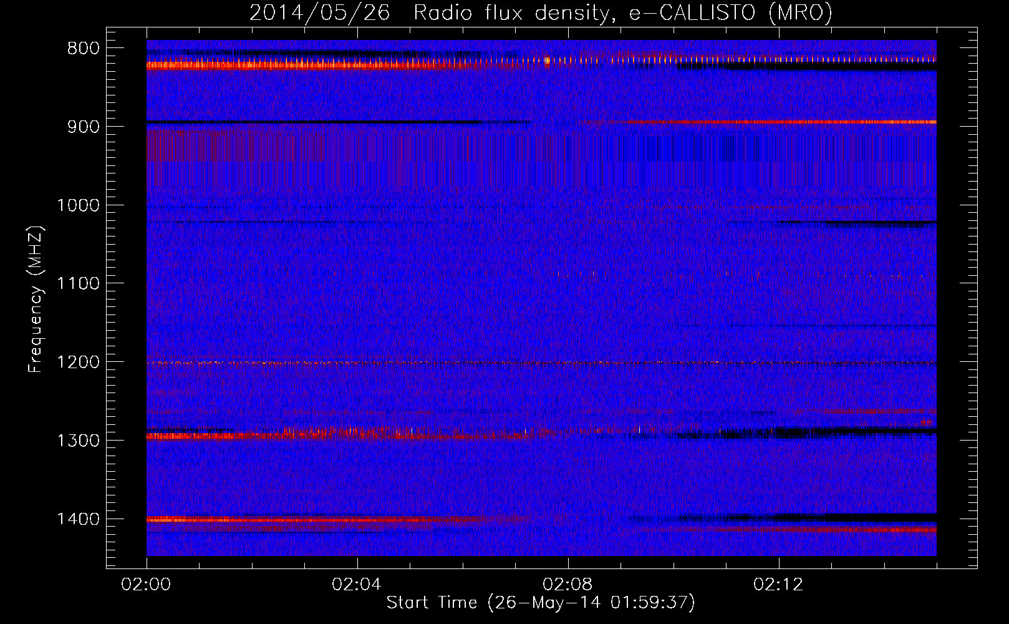Click the 1000 frequency tick label
The width and height of the screenshot is (1009, 624).
[79, 205]
